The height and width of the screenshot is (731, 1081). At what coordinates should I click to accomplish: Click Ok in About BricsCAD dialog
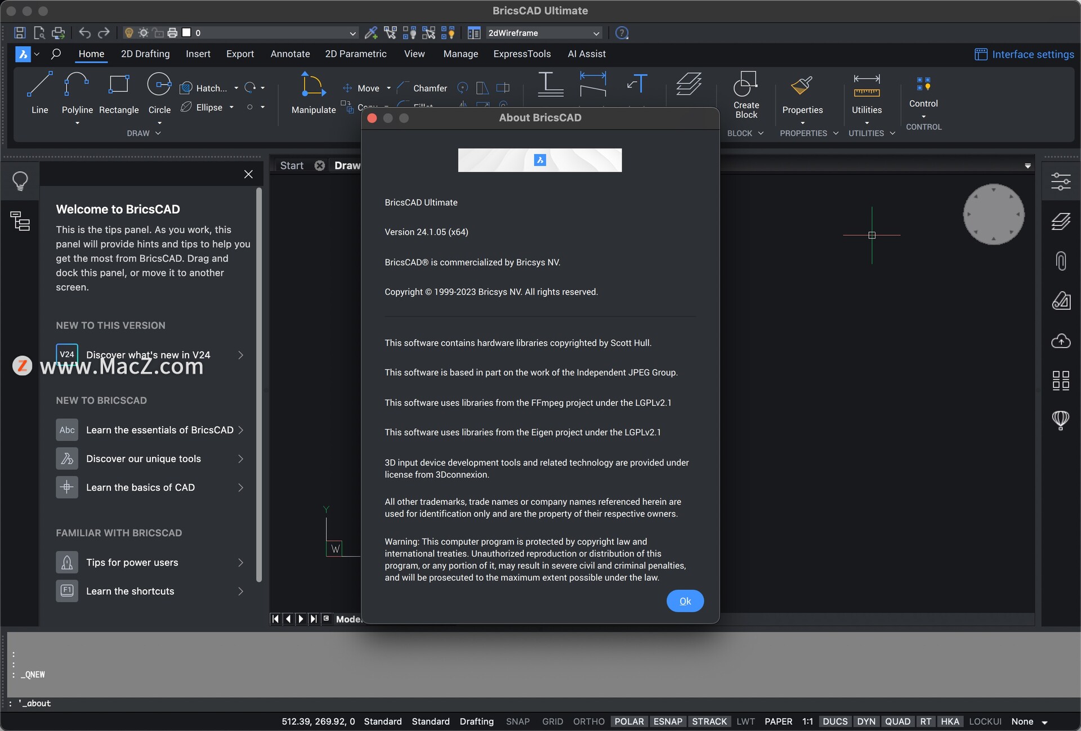coord(685,601)
